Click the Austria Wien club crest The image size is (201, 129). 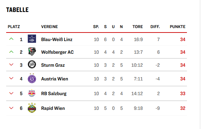[x=32, y=78]
